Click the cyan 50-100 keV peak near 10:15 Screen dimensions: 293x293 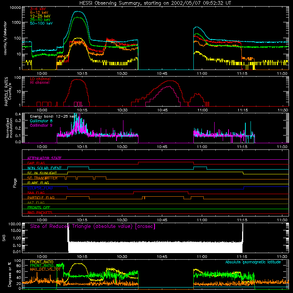pyautogui.click(x=78, y=11)
